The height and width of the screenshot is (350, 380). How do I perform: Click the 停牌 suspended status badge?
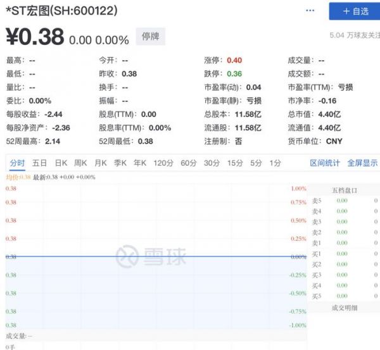click(150, 37)
